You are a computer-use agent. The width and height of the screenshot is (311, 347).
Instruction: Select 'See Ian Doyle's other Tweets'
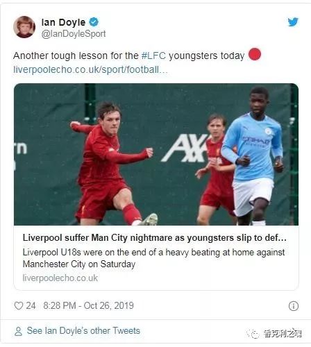pos(83,331)
